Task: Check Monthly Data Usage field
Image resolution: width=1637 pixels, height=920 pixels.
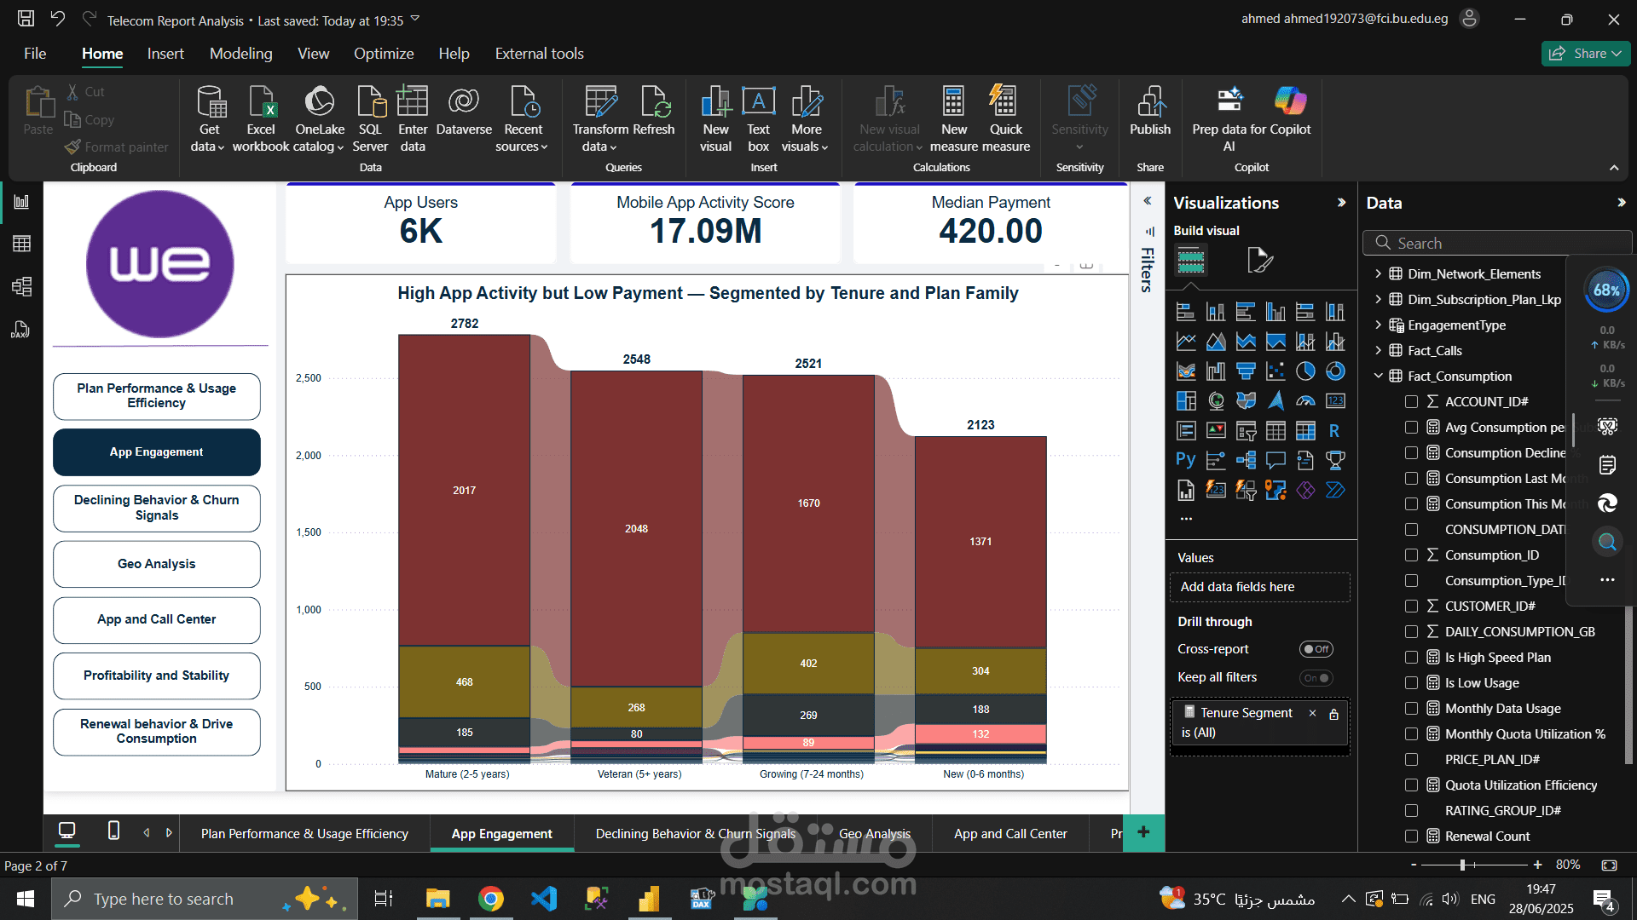Action: [x=1411, y=708]
